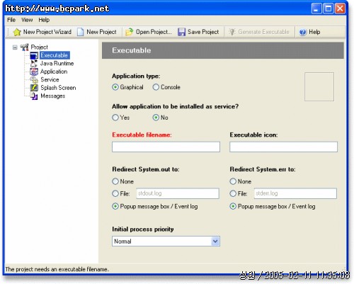Select Graphical application type
354x284 pixels.
click(115, 87)
